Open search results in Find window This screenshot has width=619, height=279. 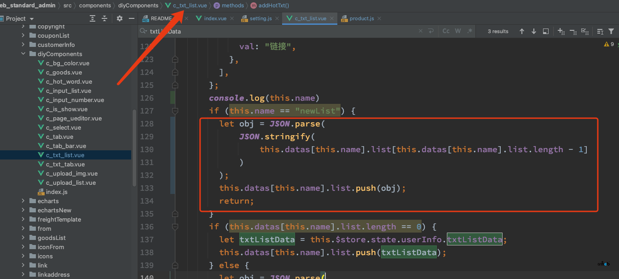546,31
